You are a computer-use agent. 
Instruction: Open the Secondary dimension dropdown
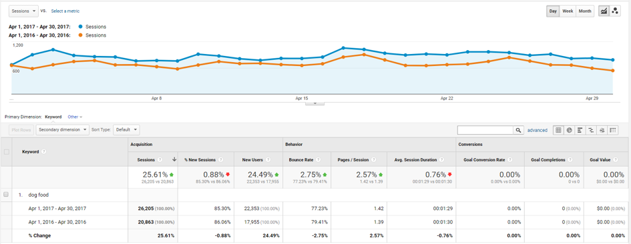62,130
